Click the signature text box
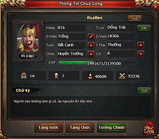 coord(81,106)
